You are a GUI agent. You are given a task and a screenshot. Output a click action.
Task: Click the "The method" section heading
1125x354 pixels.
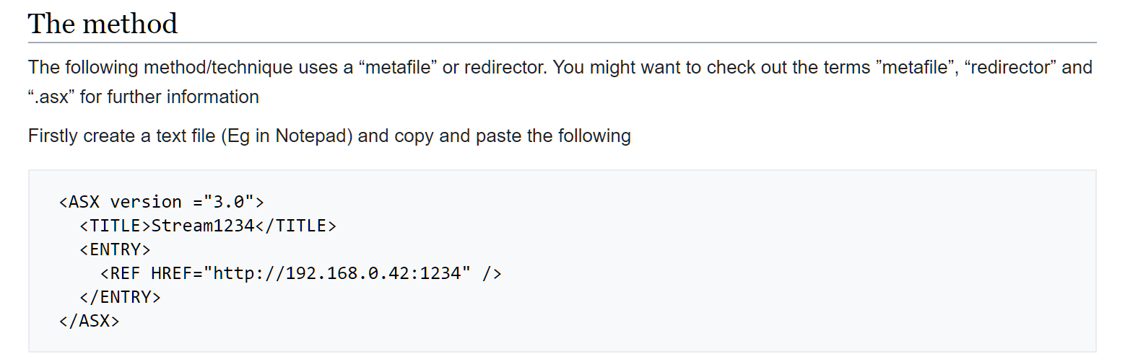coord(103,24)
